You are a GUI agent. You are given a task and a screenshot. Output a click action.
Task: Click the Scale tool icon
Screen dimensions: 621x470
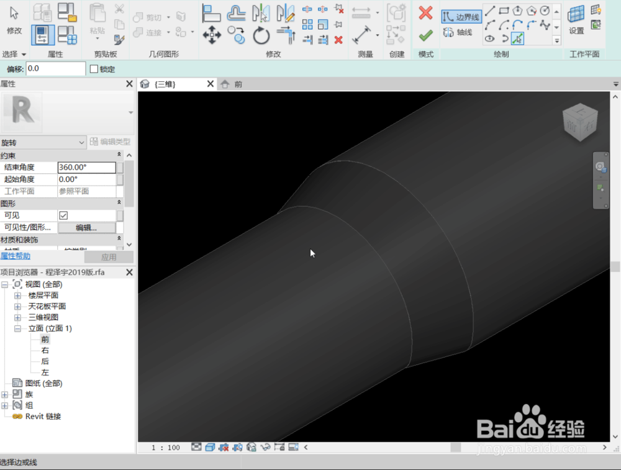[323, 25]
